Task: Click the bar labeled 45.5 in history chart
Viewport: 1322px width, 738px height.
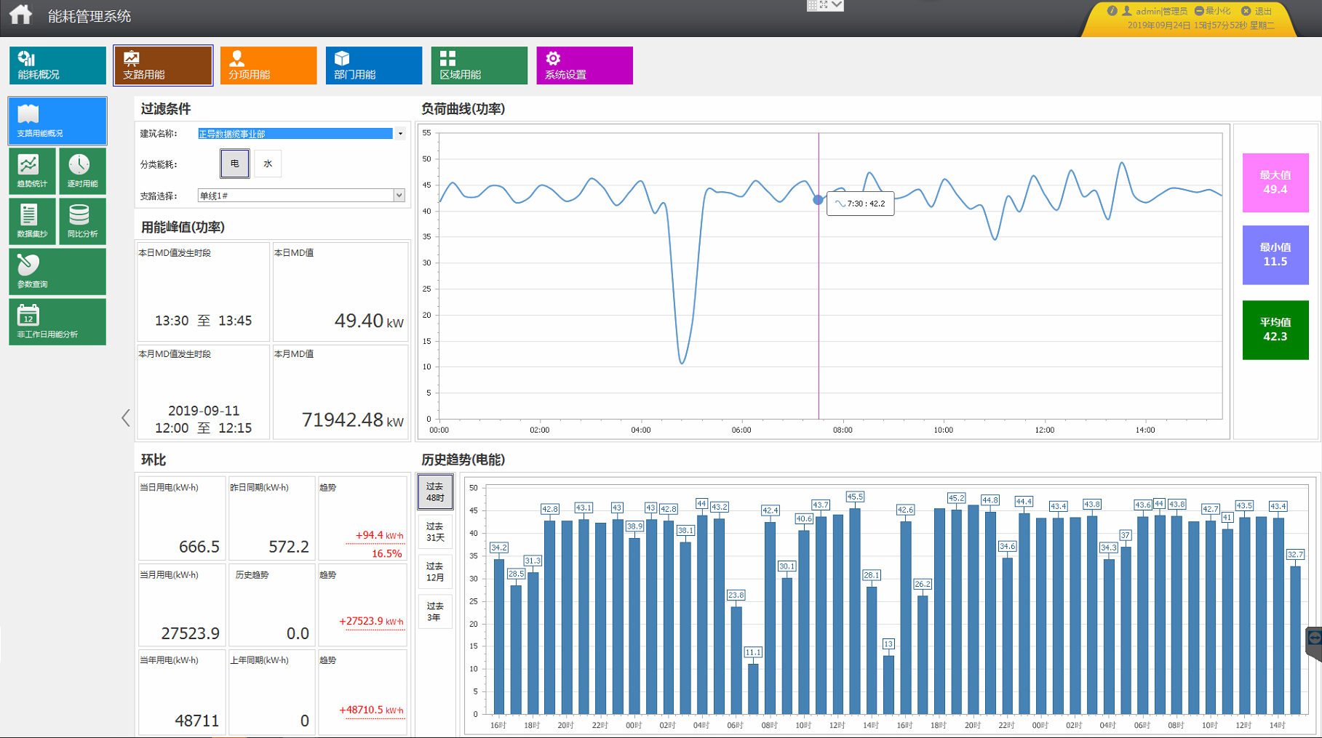Action: [855, 611]
